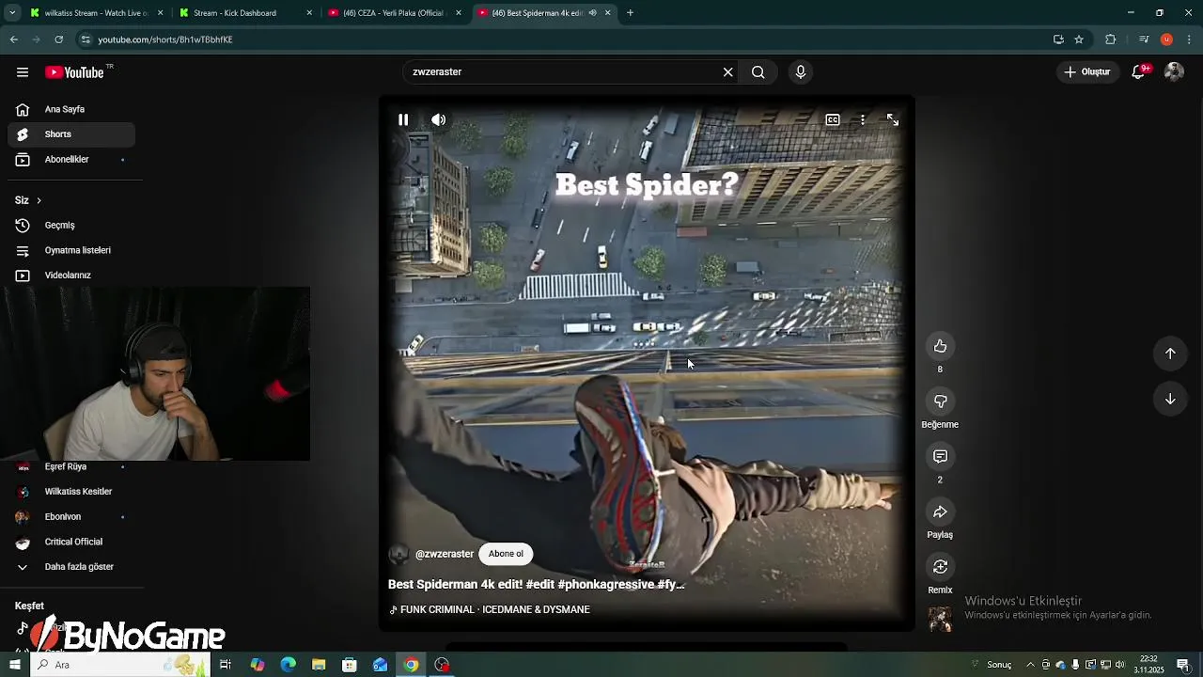Open Chrome media controls icon
Screen dimensions: 1203x677
click(1144, 39)
